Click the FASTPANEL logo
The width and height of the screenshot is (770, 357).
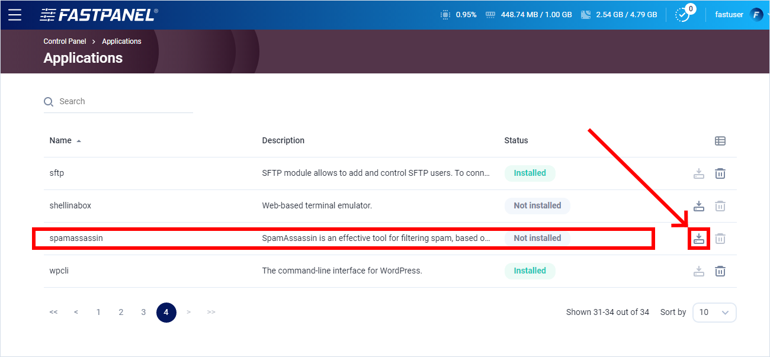99,15
